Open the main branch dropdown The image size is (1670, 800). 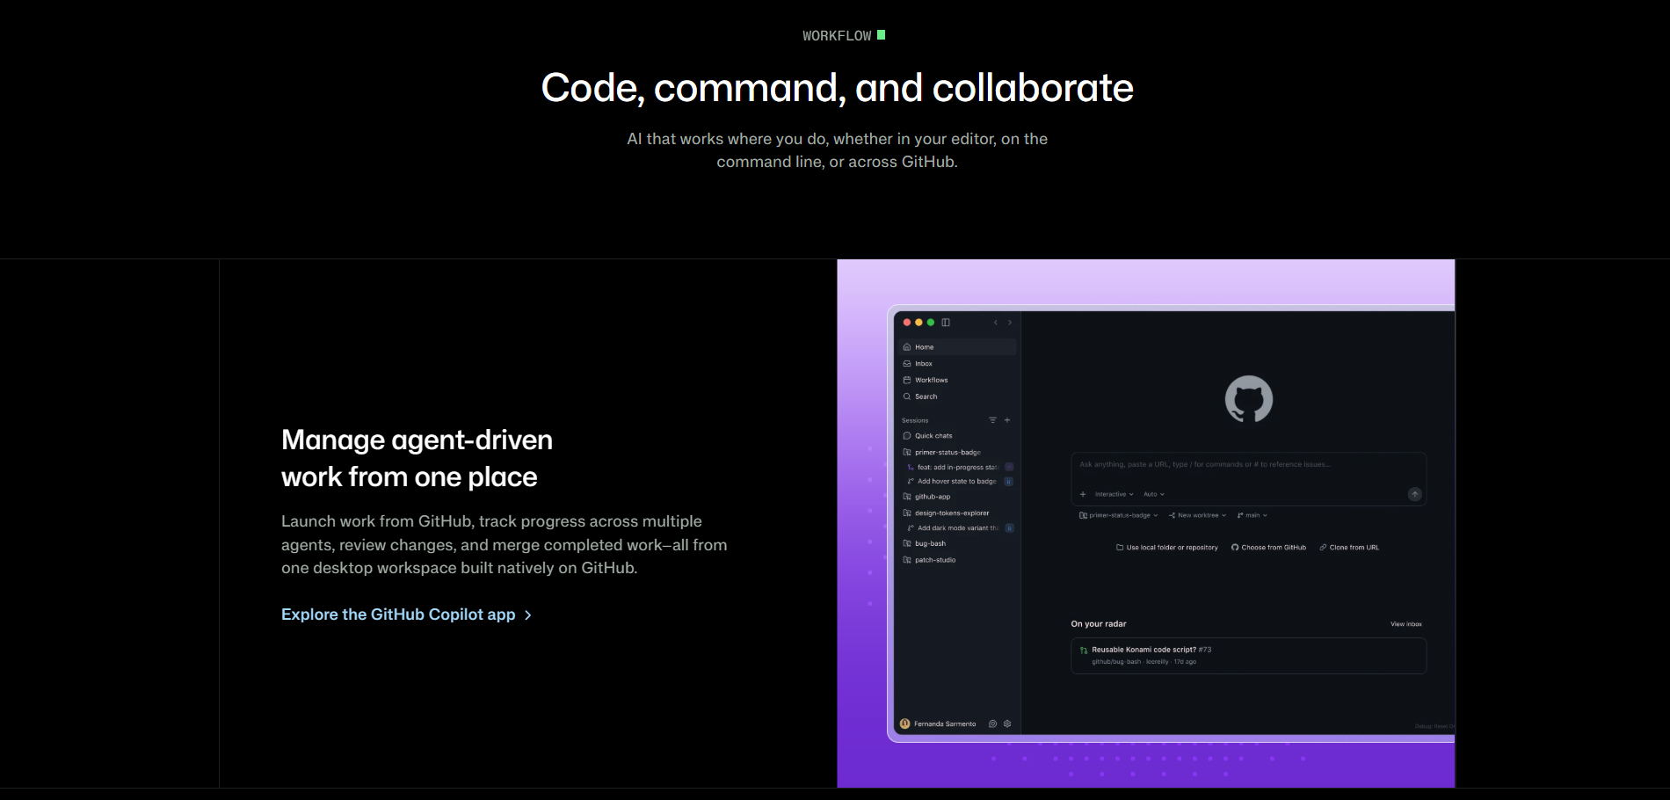pos(1252,515)
